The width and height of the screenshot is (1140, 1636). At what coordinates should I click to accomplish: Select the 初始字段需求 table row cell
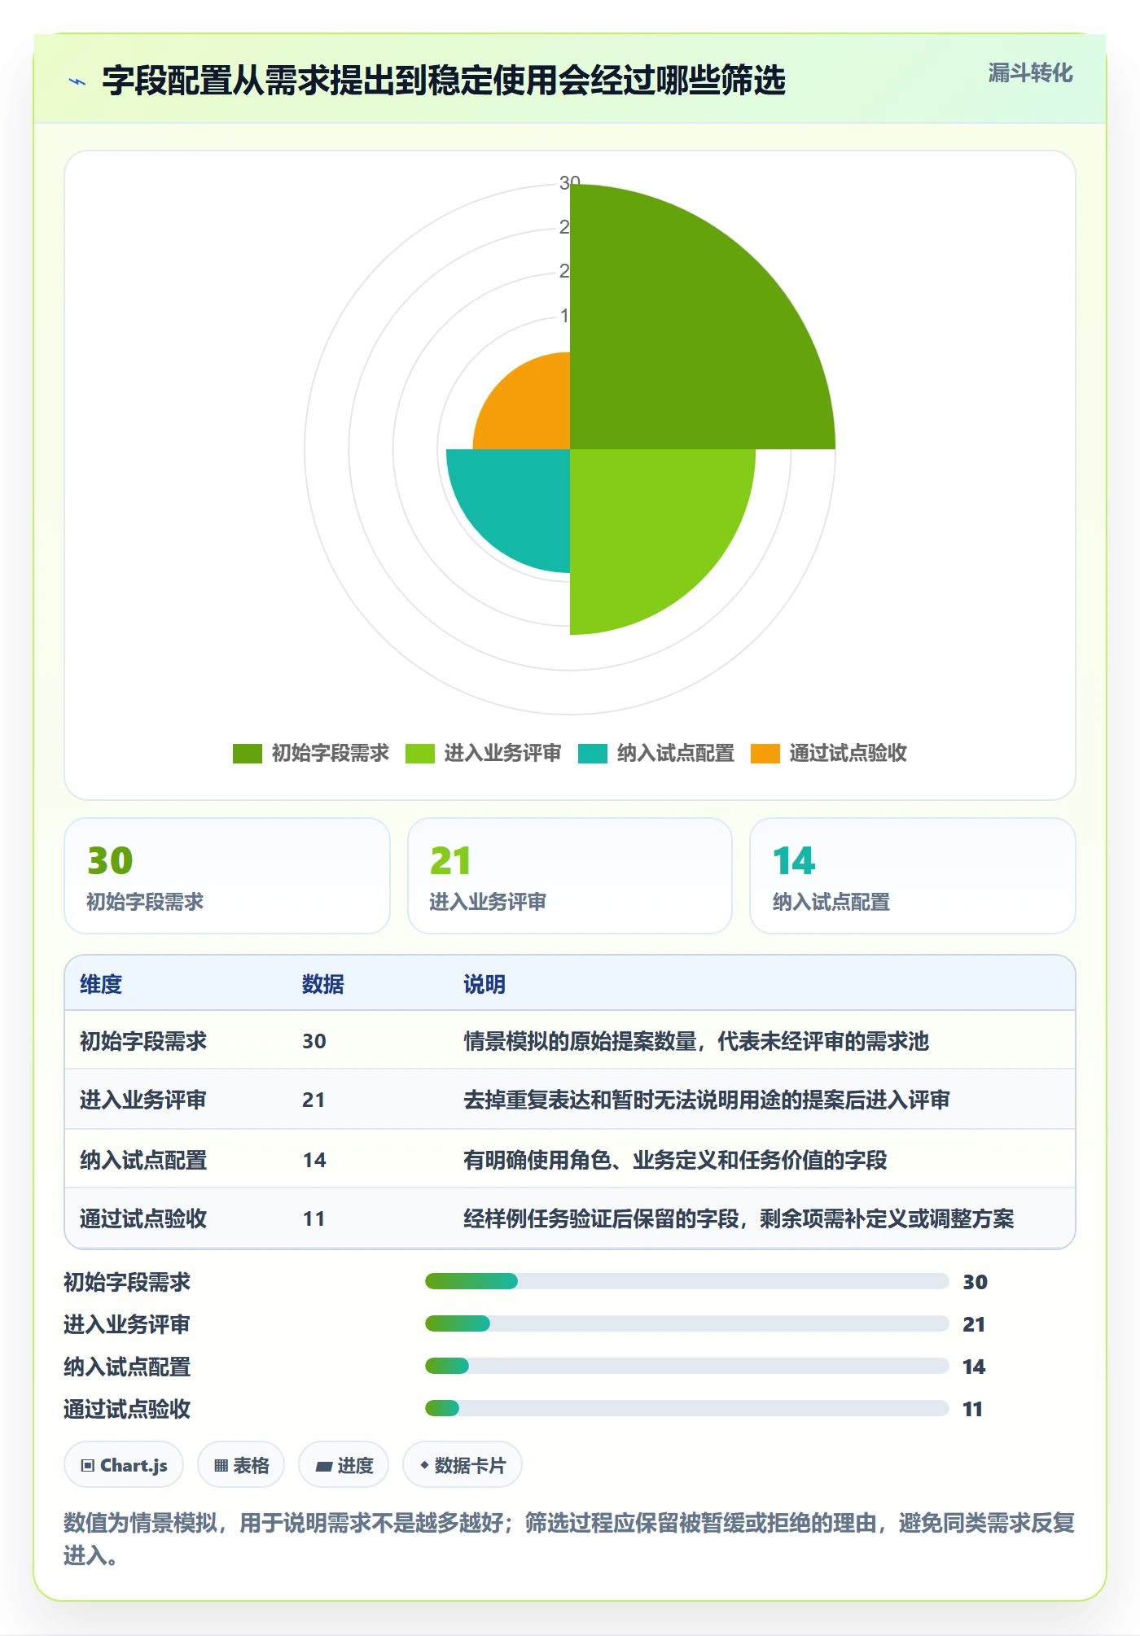tap(143, 1041)
